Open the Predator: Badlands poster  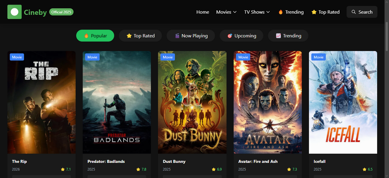coord(117,102)
